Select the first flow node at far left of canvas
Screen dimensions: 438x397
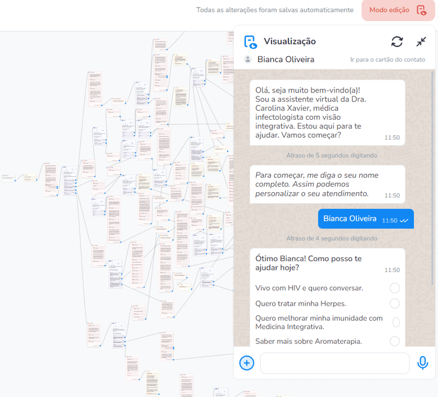9,178
